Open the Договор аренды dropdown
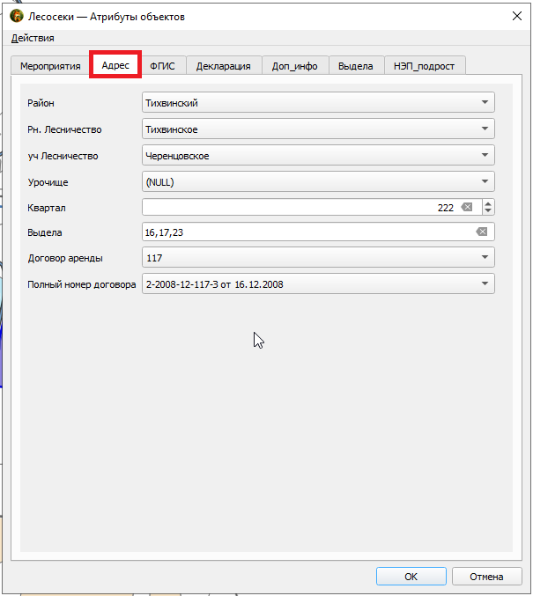This screenshot has height=596, width=533. point(318,257)
